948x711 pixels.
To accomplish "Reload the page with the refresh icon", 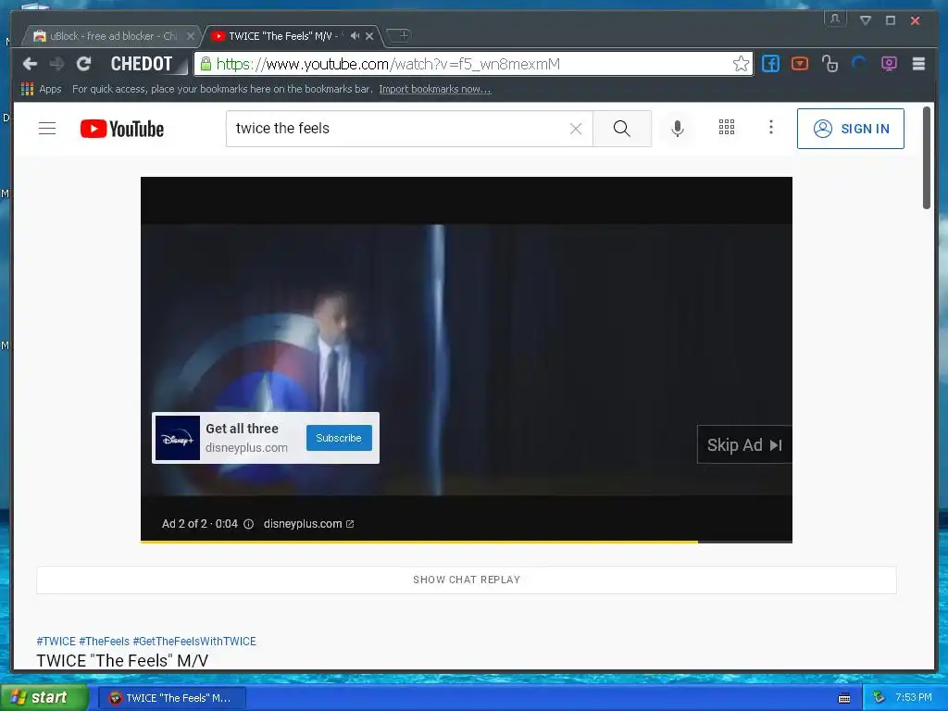I will point(83,64).
